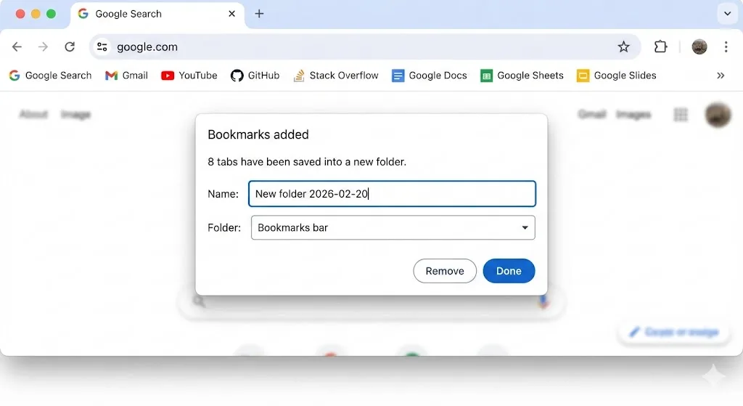The image size is (743, 406).
Task: Click the forward navigation arrow
Action: coord(43,46)
